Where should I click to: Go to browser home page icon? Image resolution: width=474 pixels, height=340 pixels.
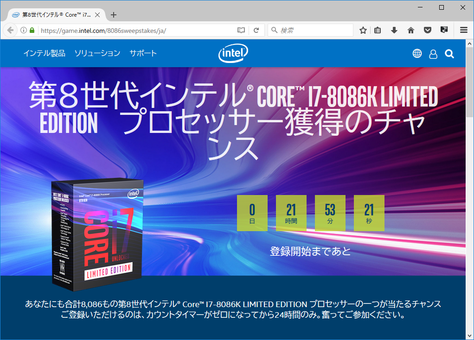[411, 30]
